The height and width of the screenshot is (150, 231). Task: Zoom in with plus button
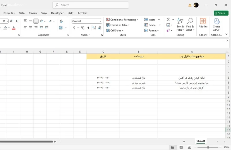[x=220, y=147]
